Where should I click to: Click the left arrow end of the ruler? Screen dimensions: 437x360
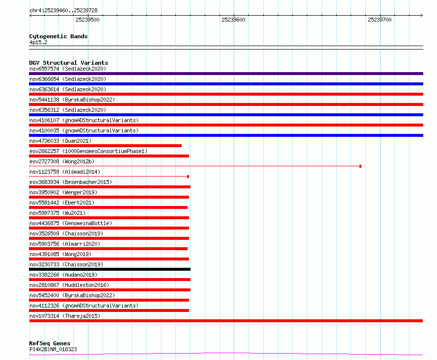click(x=30, y=15)
